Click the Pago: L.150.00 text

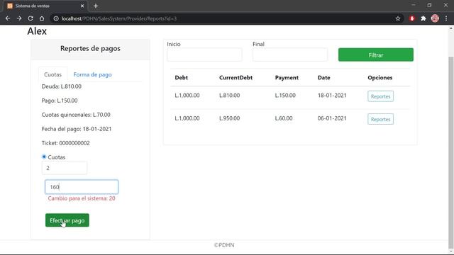point(60,101)
